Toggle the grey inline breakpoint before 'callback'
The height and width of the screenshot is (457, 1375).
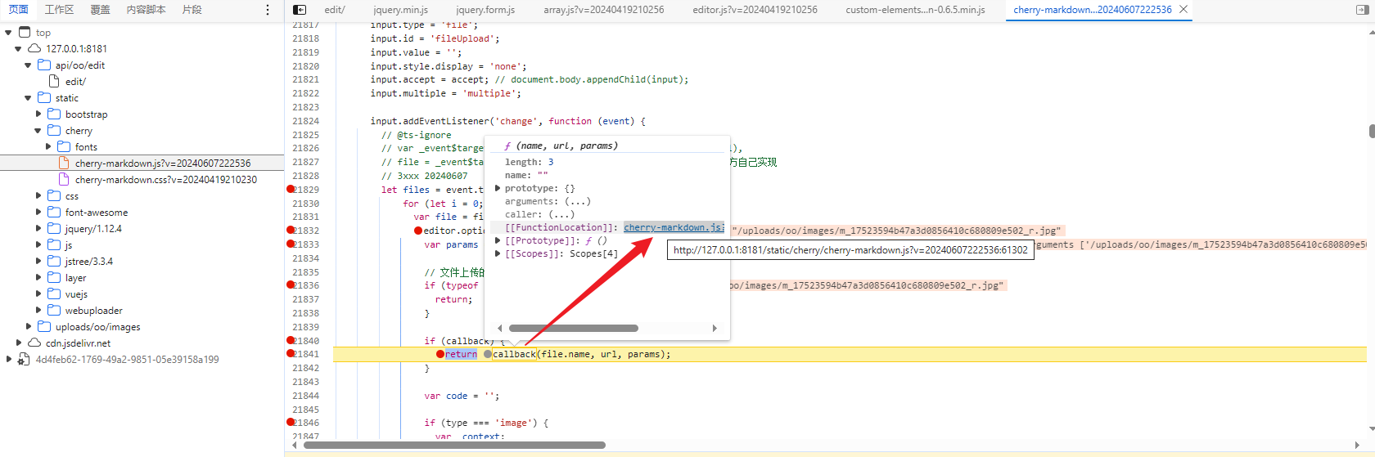(x=488, y=354)
